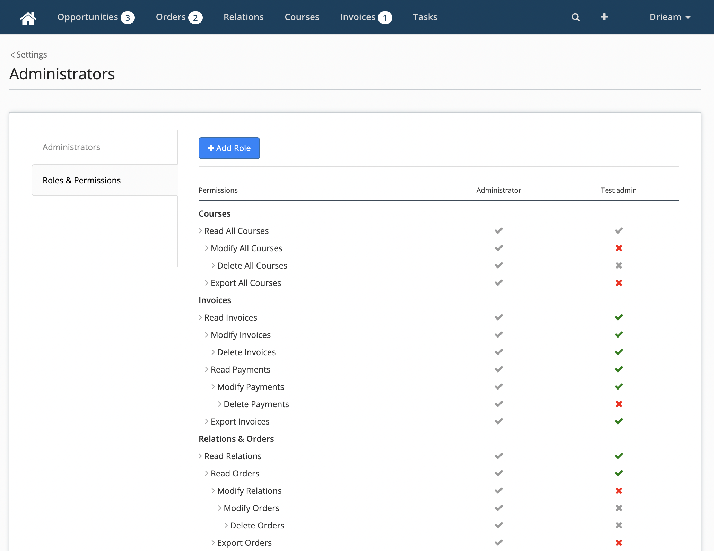714x551 pixels.
Task: Click Test admin Modify Orders gray cross
Action: tap(619, 508)
